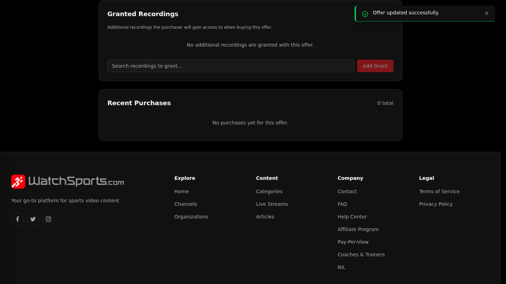Click the Legal footer heading
Viewport: 506px width, 284px height.
[427, 178]
